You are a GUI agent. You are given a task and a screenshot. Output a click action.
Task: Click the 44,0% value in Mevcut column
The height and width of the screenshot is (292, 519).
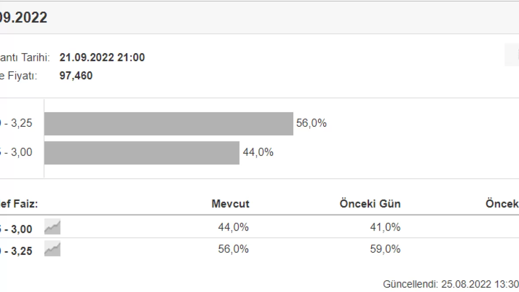pos(234,227)
